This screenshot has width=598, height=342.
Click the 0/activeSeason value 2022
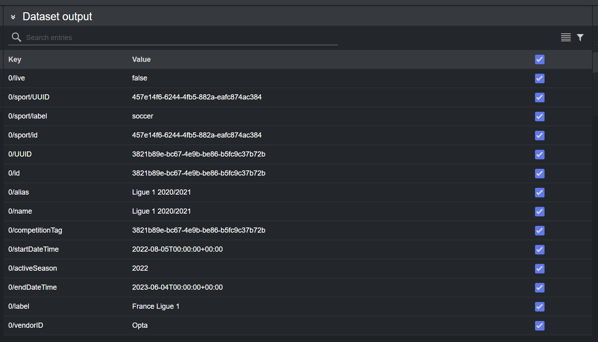coord(140,268)
